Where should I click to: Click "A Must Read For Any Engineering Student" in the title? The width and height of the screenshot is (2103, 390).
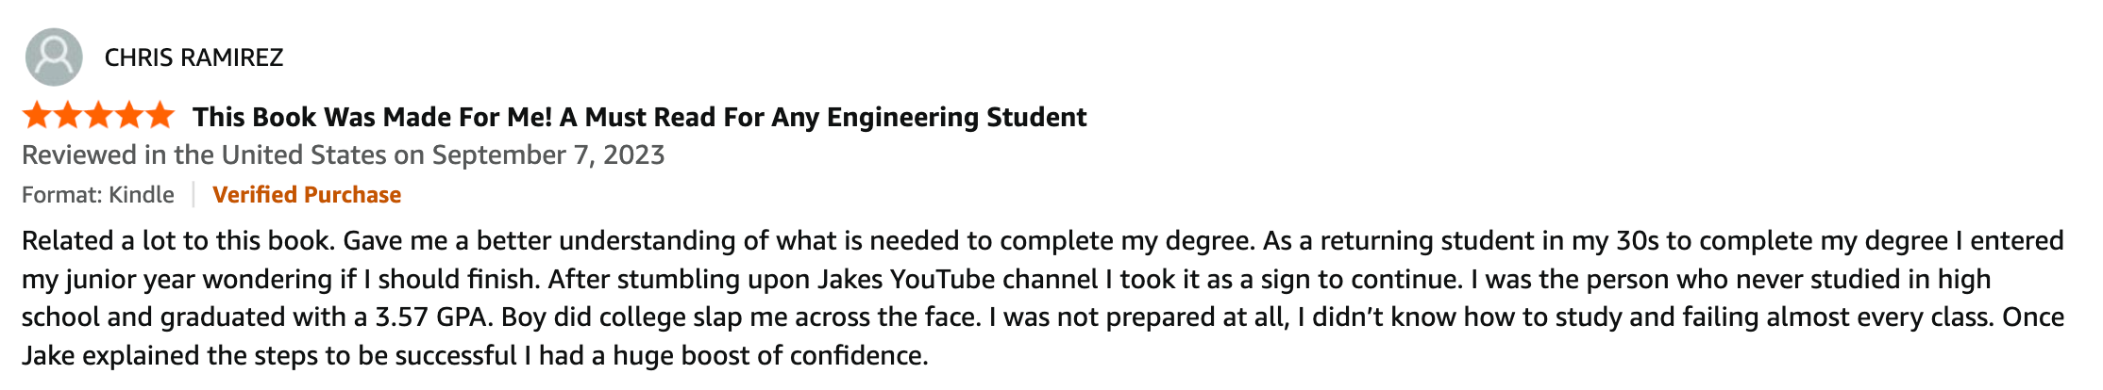[x=823, y=117]
